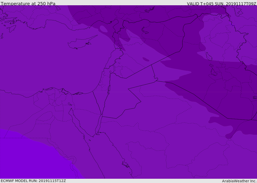257x183 pixels.
Task: Click the 'Temperature at 250 hPa' title text
Action: coord(28,4)
